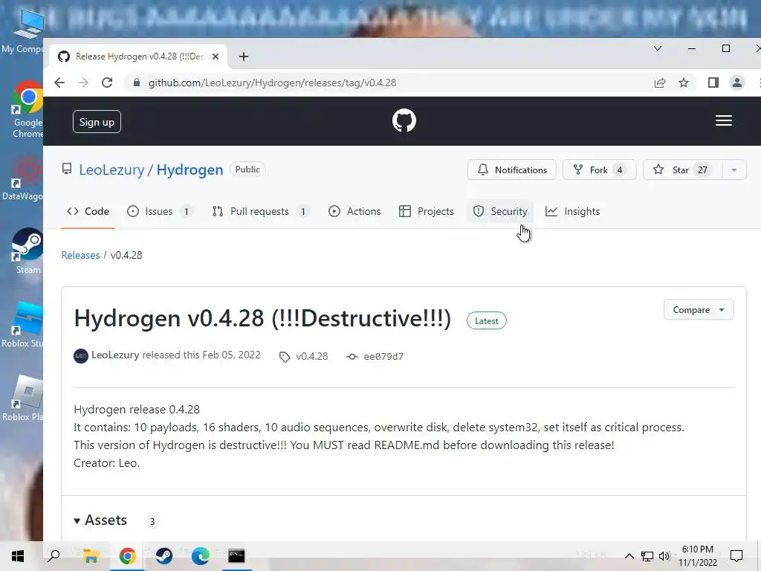Click the padlock site info icon

[137, 83]
